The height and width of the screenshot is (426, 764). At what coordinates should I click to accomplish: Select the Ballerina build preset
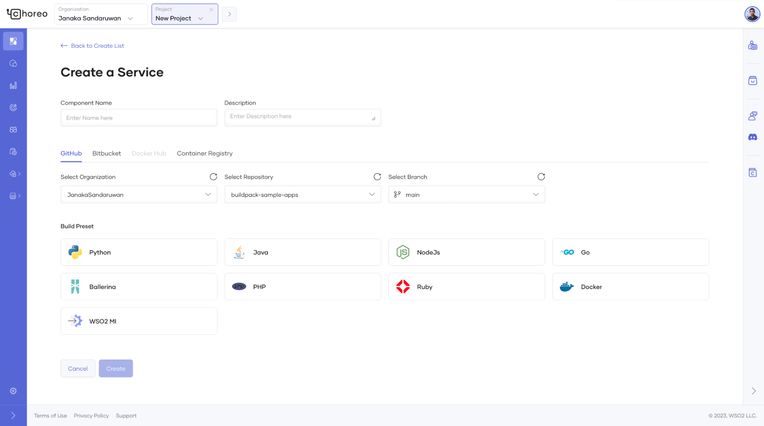point(139,287)
